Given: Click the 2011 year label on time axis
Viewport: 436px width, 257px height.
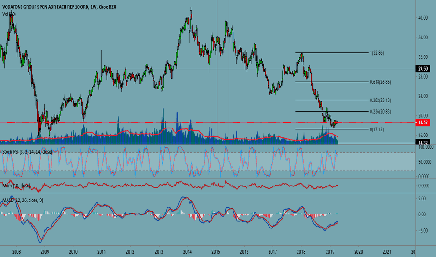Looking at the screenshot, I should click(x=102, y=252).
